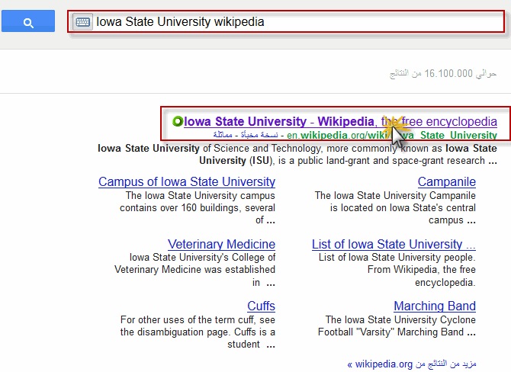This screenshot has width=511, height=372.
Task: Open the Cuffs sitelink
Action: tap(261, 306)
